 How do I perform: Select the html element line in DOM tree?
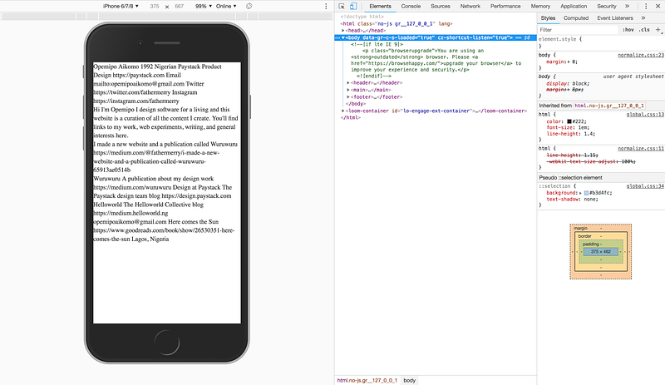point(397,24)
